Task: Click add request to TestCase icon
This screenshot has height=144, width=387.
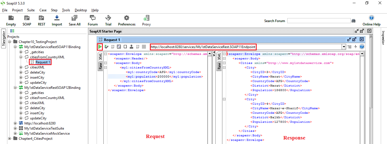Action: (107, 47)
